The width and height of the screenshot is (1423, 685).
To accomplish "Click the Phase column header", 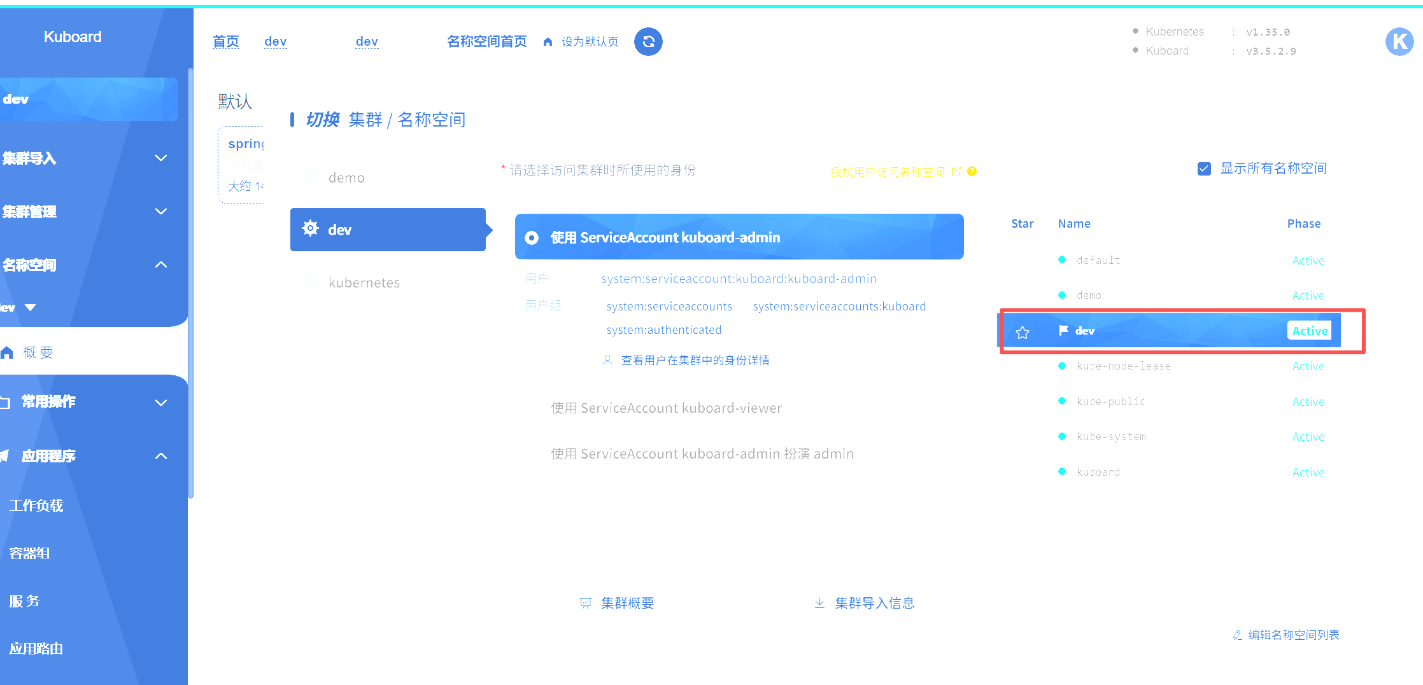I will [x=1304, y=224].
